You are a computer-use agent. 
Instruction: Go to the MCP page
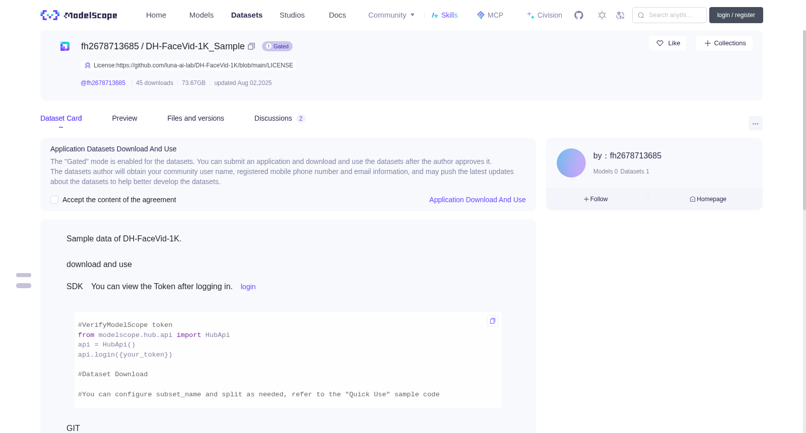[490, 15]
